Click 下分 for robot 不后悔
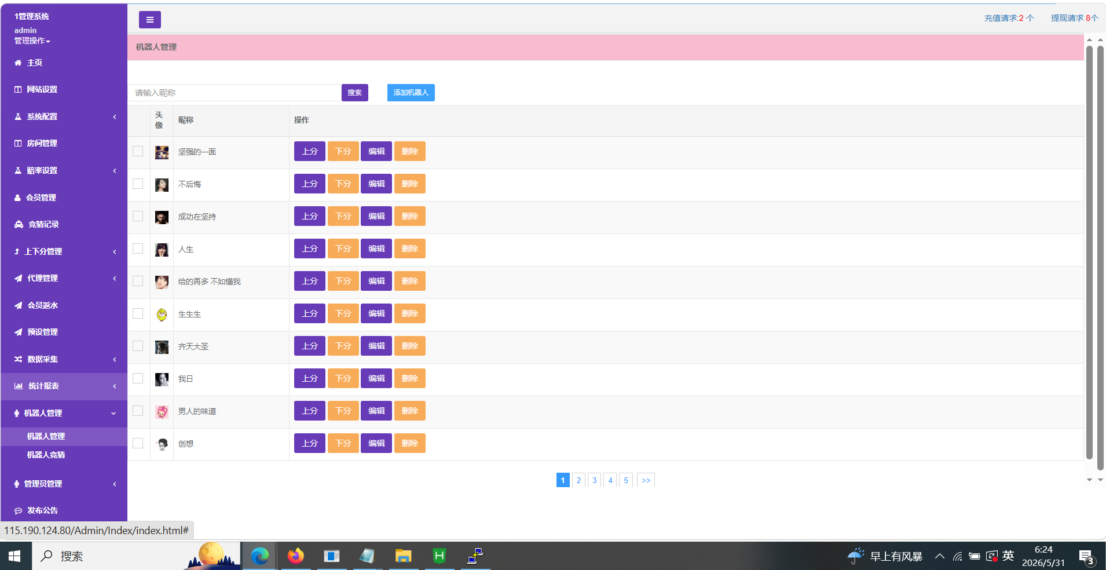 [343, 184]
